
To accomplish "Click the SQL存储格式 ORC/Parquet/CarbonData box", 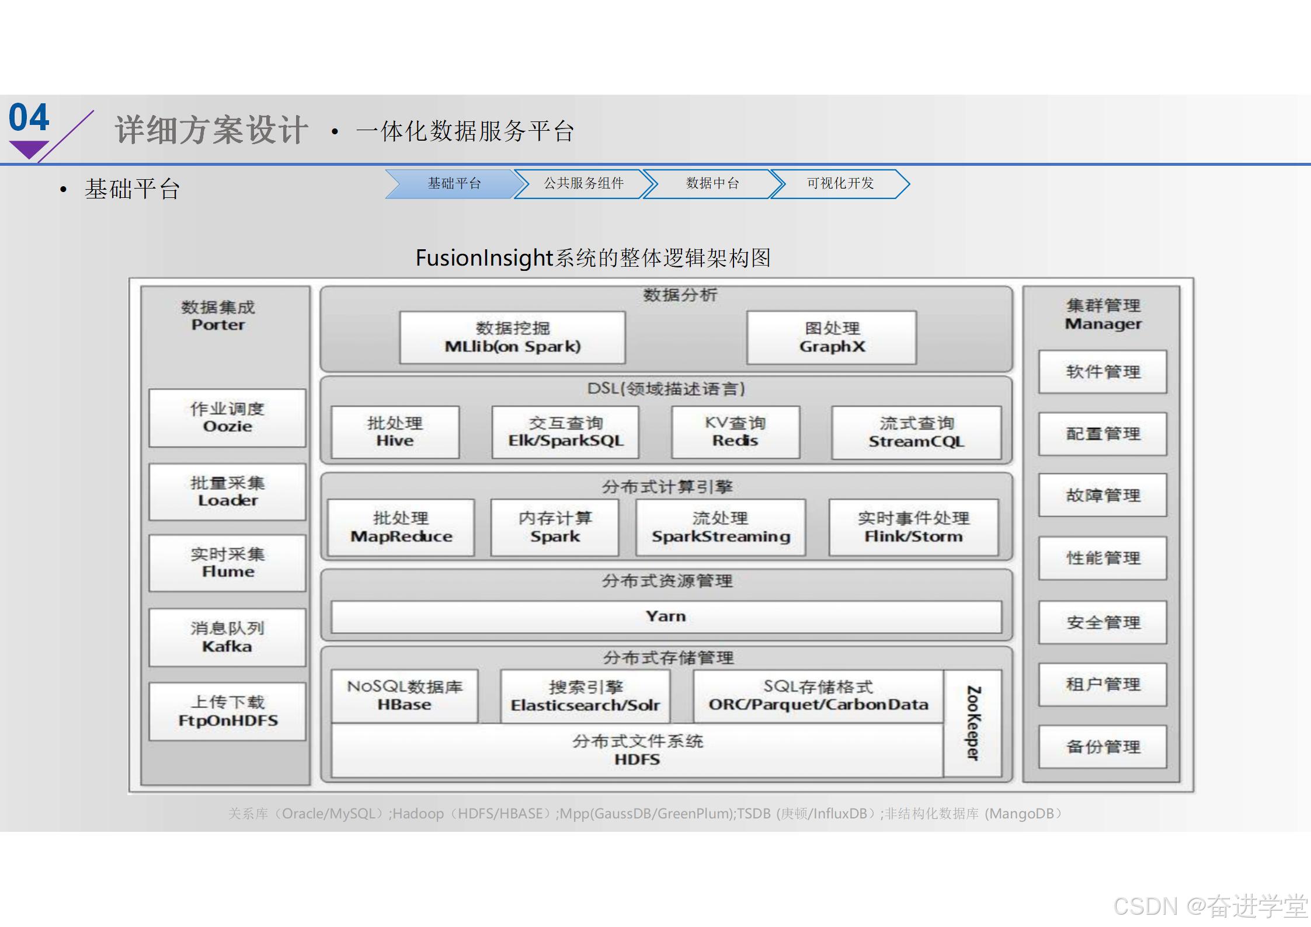I will pos(818,696).
